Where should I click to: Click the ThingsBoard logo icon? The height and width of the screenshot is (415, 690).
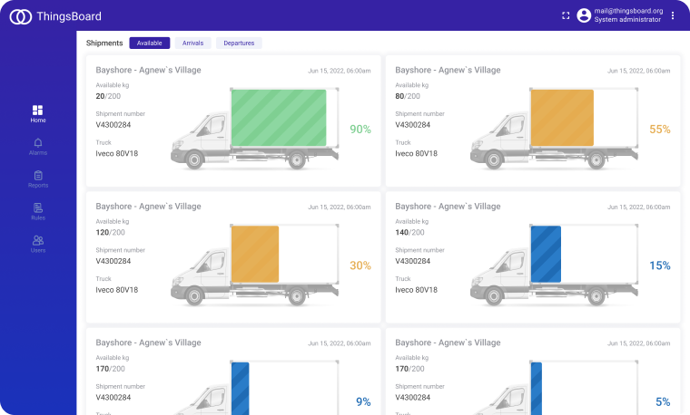tap(21, 16)
